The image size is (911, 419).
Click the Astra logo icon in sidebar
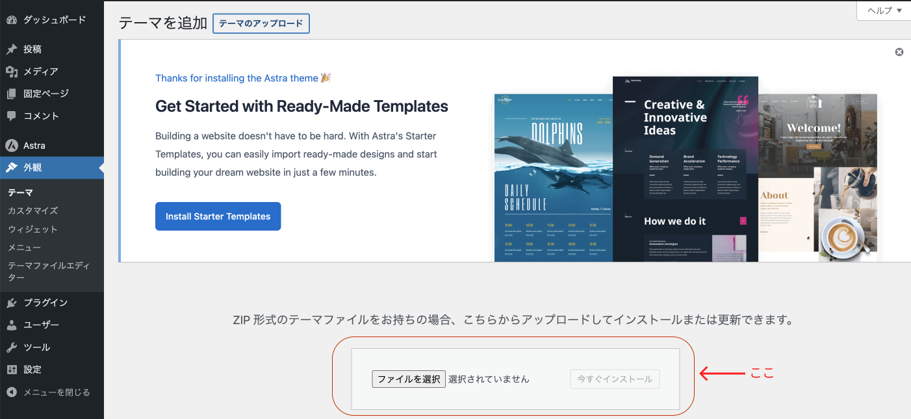pyautogui.click(x=11, y=146)
